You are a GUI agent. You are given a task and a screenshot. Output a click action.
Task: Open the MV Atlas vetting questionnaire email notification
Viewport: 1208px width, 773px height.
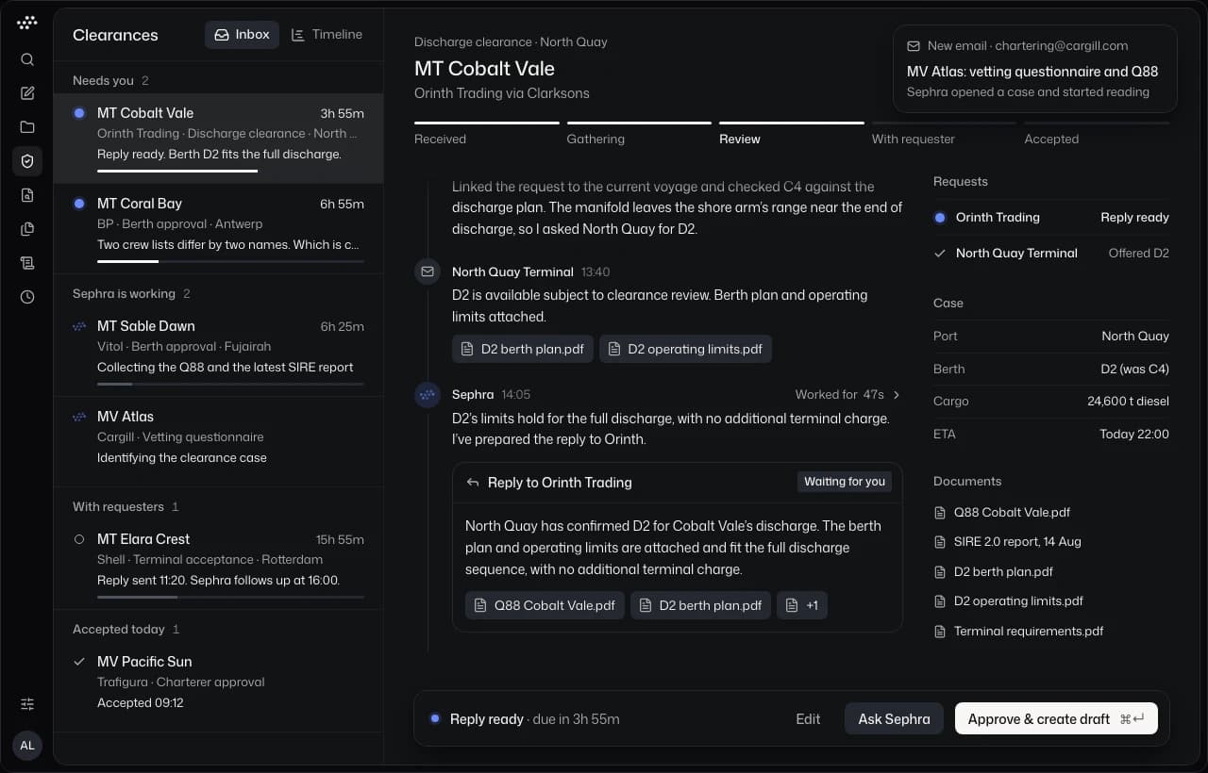click(x=1035, y=69)
